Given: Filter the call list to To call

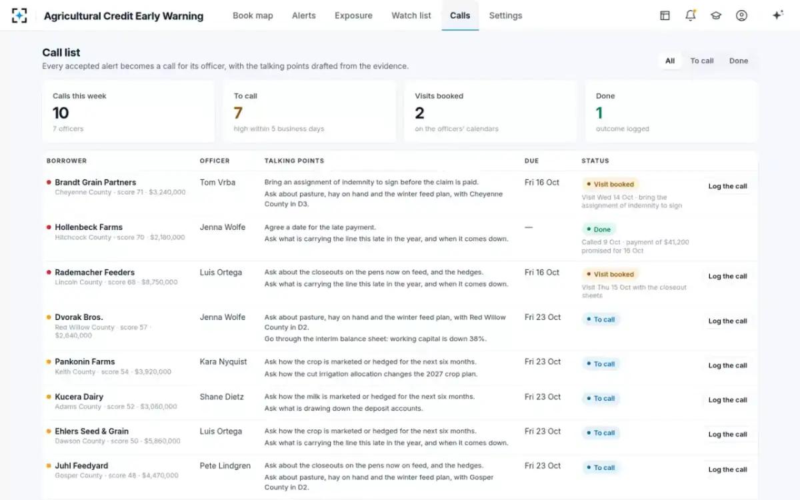Looking at the screenshot, I should (702, 61).
